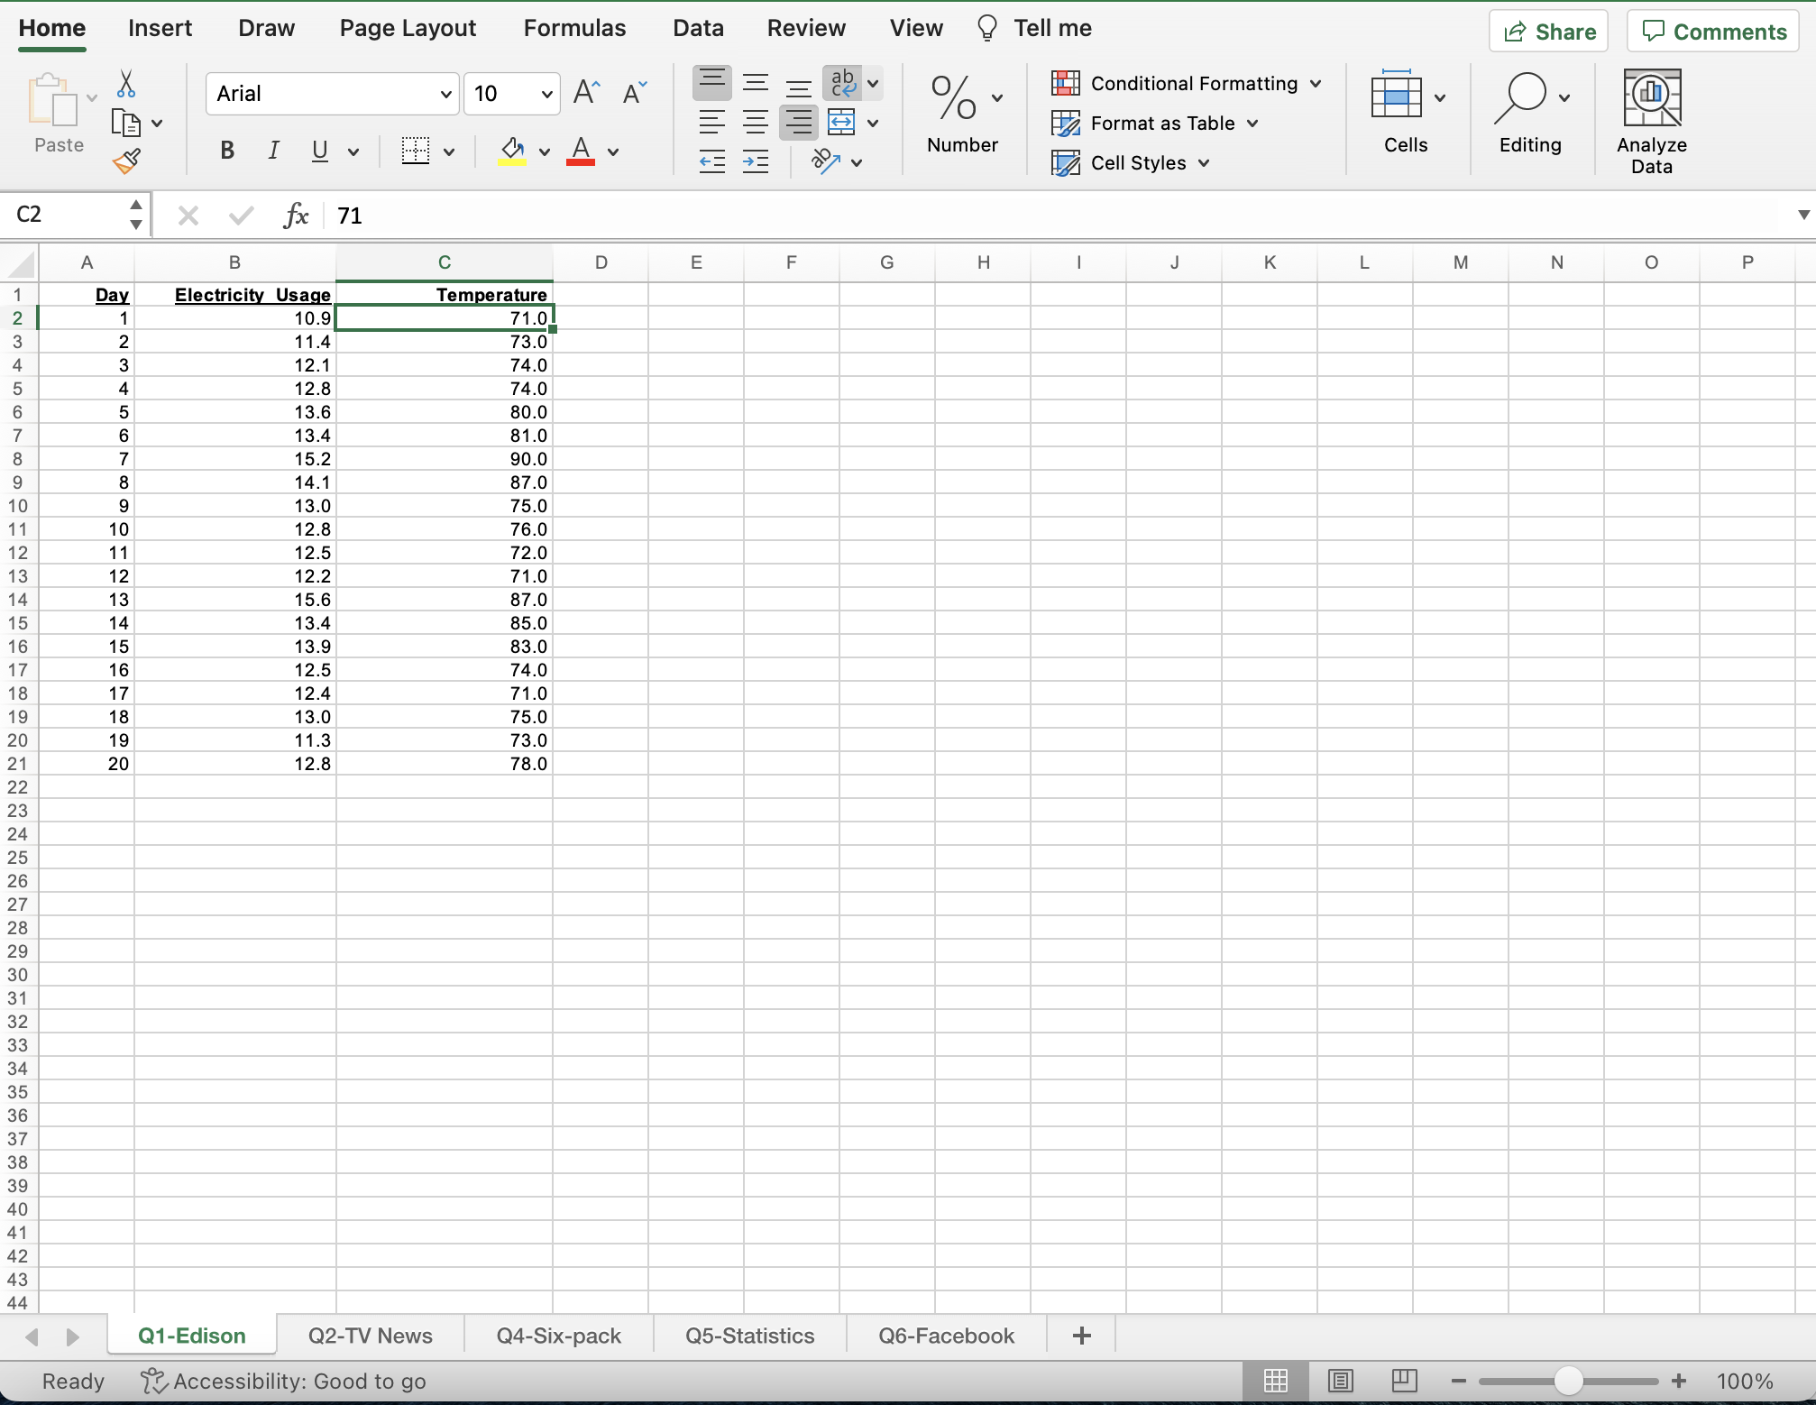
Task: Expand the Conditional Formatting menu
Action: pos(1187,84)
